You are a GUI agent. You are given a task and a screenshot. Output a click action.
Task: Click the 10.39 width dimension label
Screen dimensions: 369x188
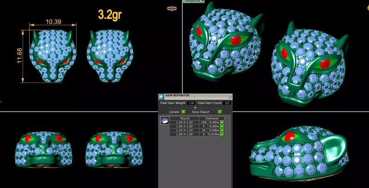click(54, 22)
